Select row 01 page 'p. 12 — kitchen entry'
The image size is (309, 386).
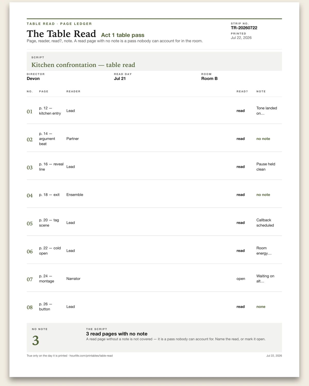[x=50, y=111]
